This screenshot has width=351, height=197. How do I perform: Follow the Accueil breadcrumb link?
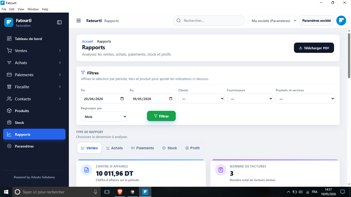(87, 41)
